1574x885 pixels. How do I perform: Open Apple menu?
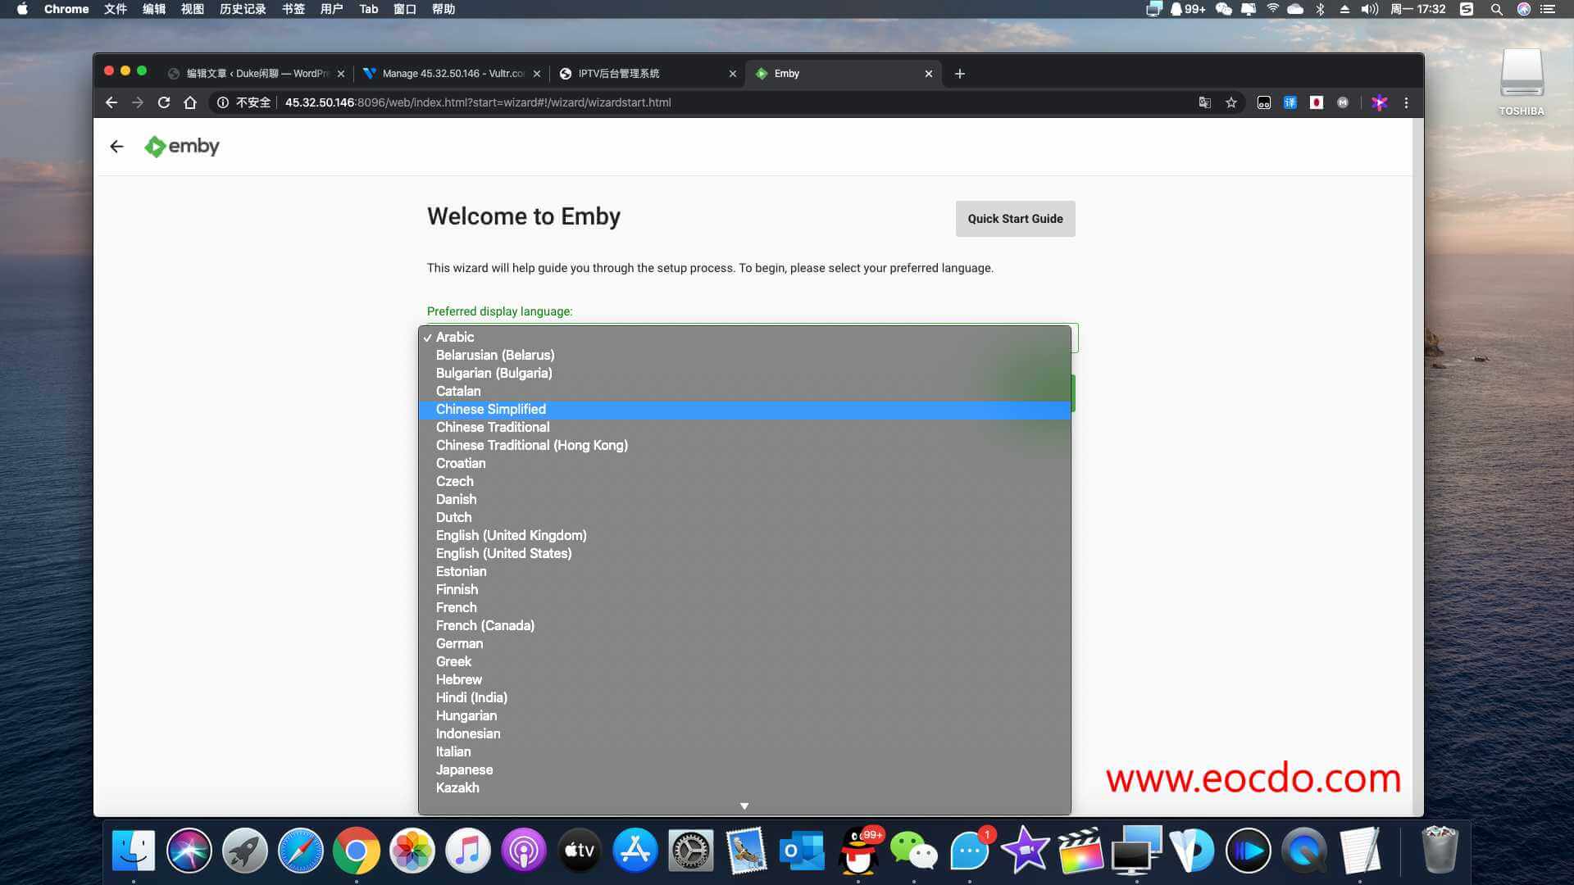click(x=22, y=9)
